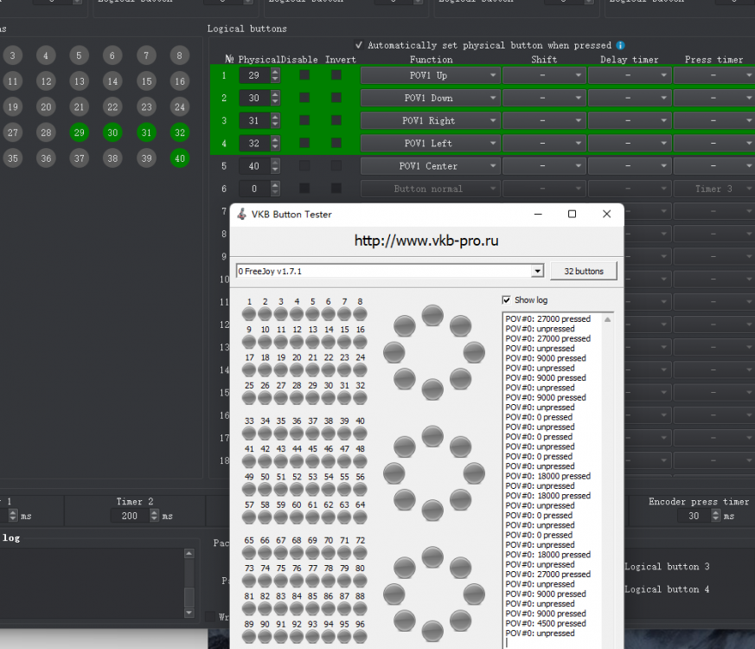Click physical button 13 circle
The image size is (755, 649).
tap(80, 81)
